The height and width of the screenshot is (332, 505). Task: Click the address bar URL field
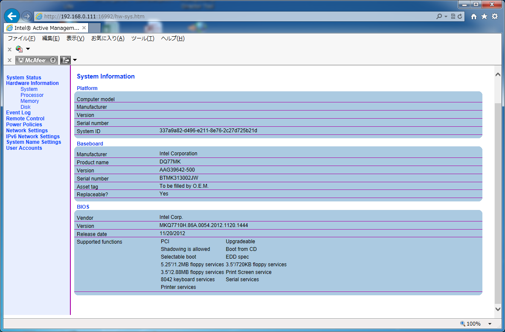(x=235, y=17)
